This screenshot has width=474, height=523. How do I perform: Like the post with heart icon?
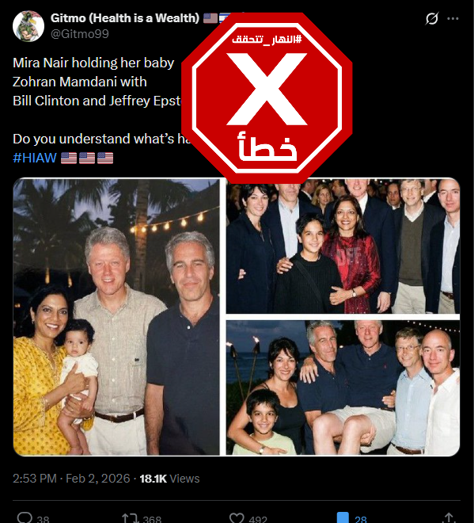coord(237,518)
